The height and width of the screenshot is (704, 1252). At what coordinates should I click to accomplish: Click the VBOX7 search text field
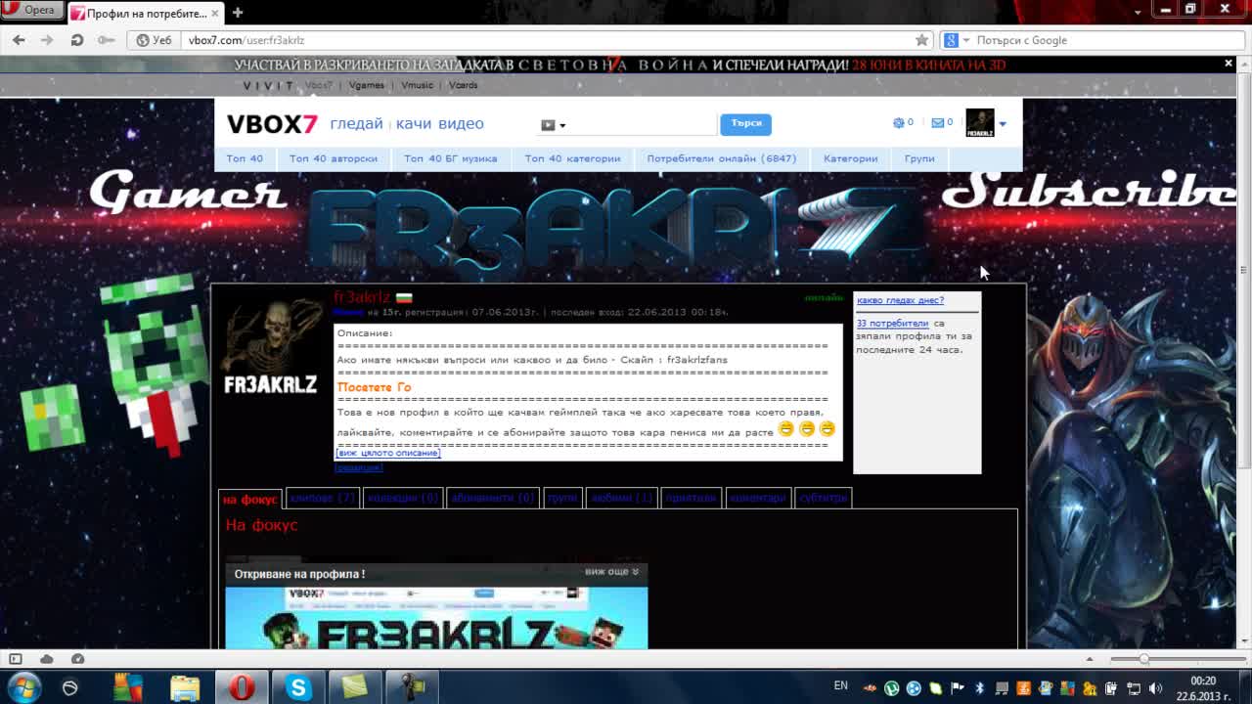point(644,124)
